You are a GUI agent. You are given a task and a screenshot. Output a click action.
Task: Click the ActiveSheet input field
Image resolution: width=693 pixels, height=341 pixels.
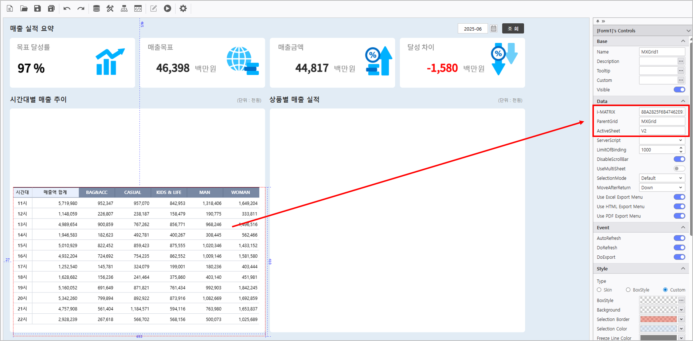pyautogui.click(x=662, y=131)
